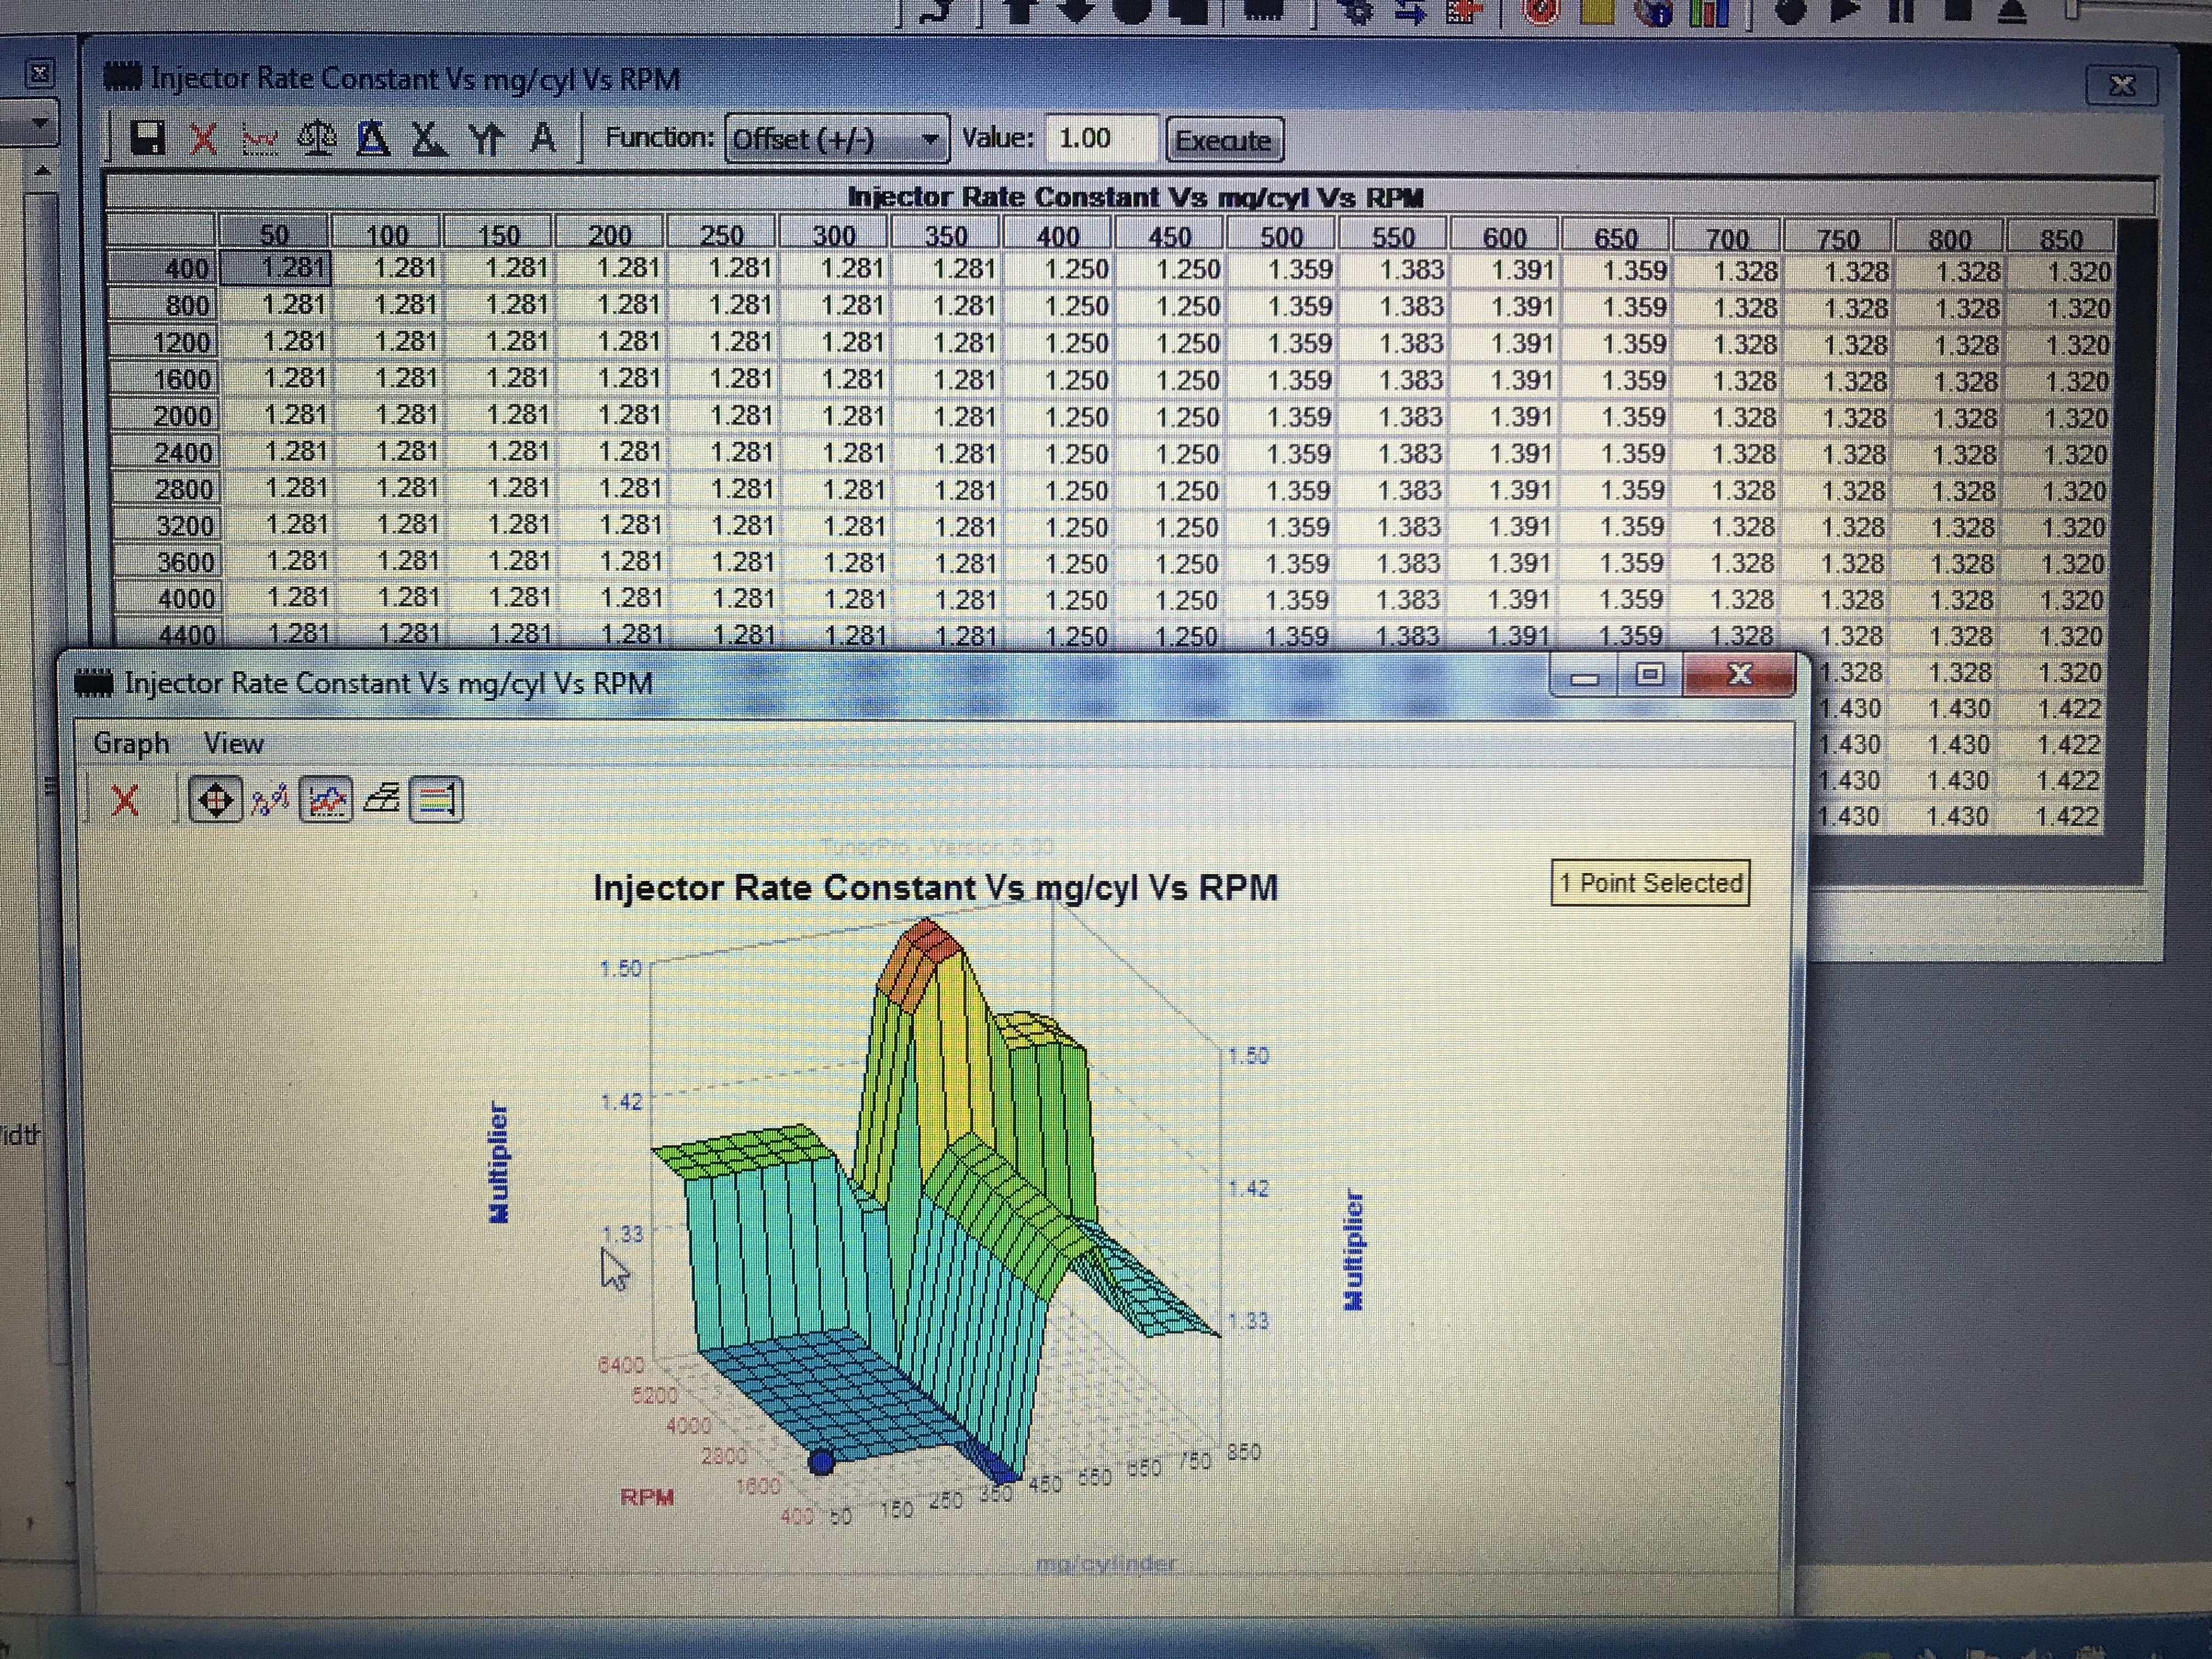Select the highlighted 1.281 cell at row 400, column 50
This screenshot has height=1659, width=2212.
pyautogui.click(x=276, y=268)
